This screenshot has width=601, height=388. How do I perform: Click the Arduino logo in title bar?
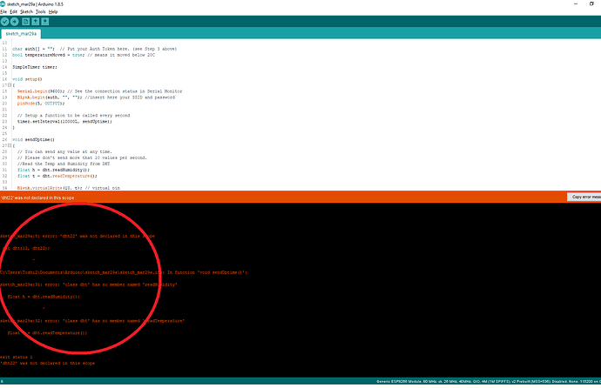click(3, 3)
